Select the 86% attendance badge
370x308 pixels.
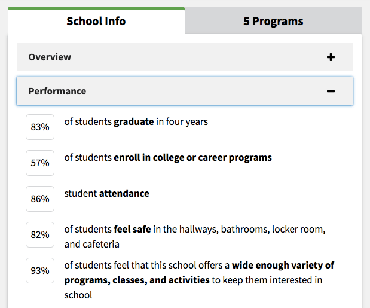pyautogui.click(x=40, y=199)
